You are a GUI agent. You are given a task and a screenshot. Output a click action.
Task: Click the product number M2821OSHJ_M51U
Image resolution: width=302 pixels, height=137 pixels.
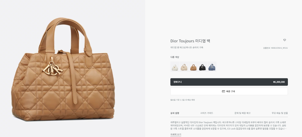pyautogui.click(x=279, y=48)
